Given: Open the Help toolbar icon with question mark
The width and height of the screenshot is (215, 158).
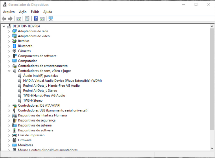Looking at the screenshot, I should point(36,18).
